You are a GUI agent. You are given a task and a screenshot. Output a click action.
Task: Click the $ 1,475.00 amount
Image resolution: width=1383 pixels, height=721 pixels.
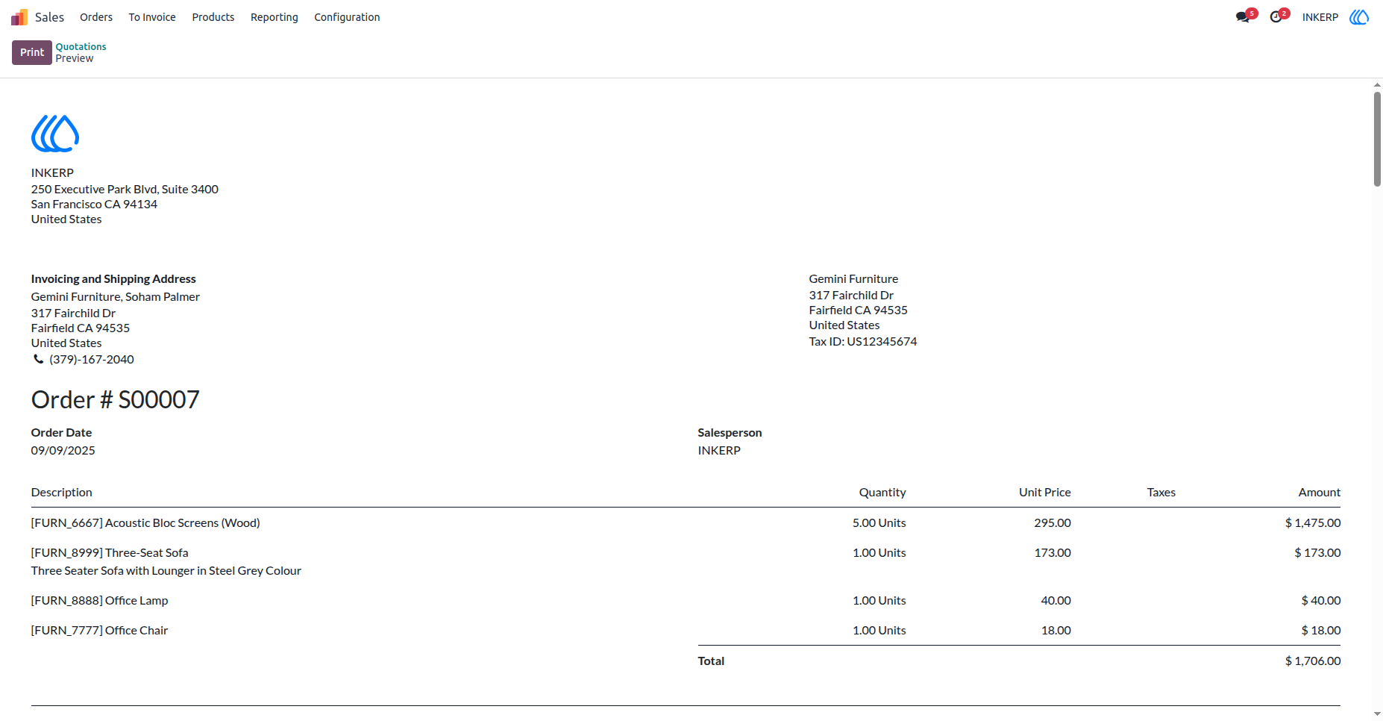(x=1313, y=523)
